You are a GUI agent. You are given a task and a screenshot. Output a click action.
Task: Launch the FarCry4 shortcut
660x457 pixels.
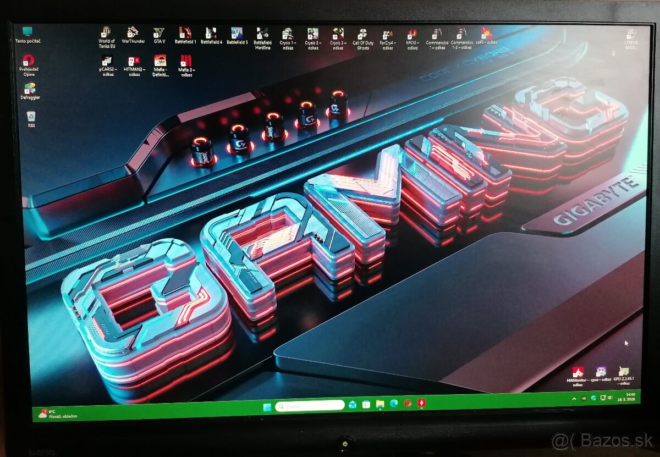pos(387,34)
